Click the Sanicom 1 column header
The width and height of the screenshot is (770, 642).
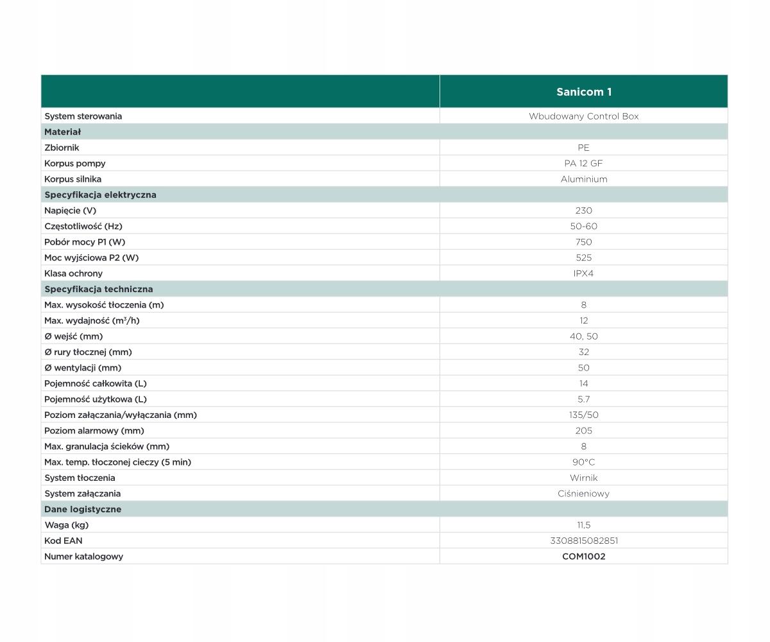pos(583,92)
